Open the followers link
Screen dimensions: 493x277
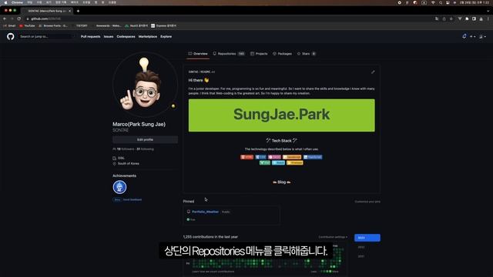pyautogui.click(x=126, y=149)
